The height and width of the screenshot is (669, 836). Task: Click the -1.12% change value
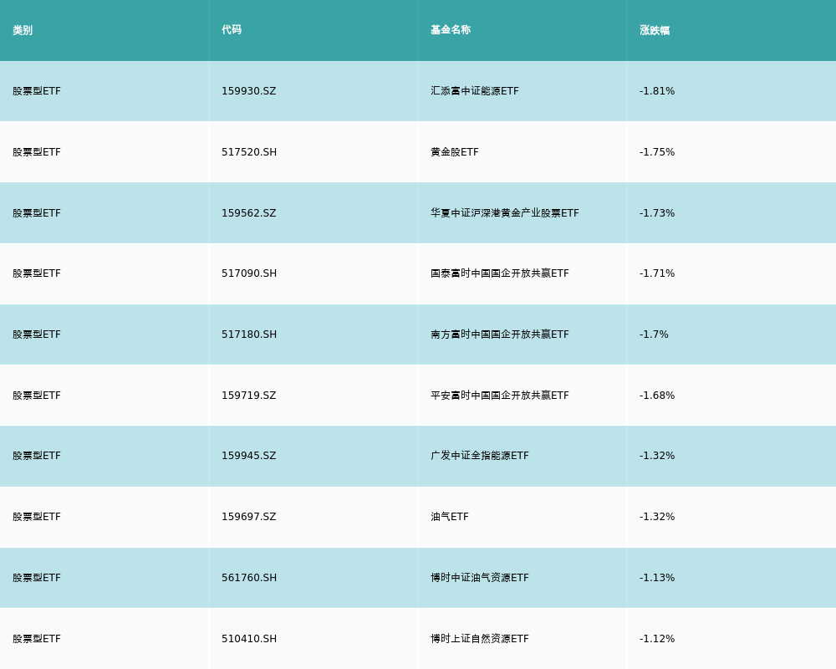tap(657, 639)
